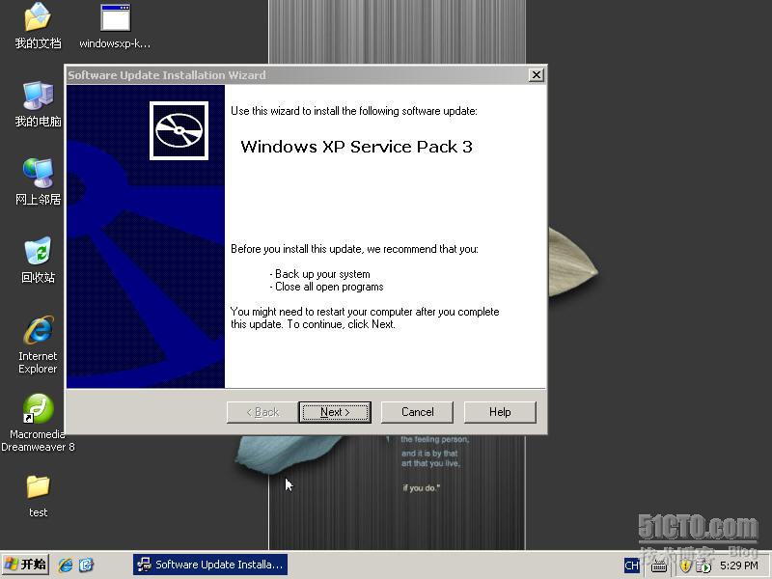Click the 'Close all open programs' text
Image resolution: width=772 pixels, height=579 pixels.
coord(329,287)
